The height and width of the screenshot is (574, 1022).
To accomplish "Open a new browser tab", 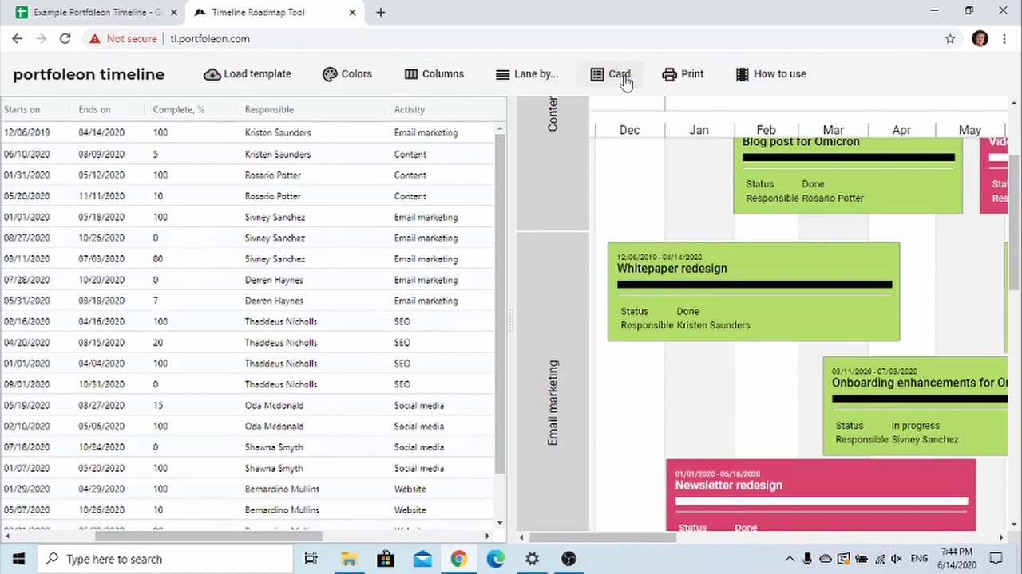I will (381, 12).
